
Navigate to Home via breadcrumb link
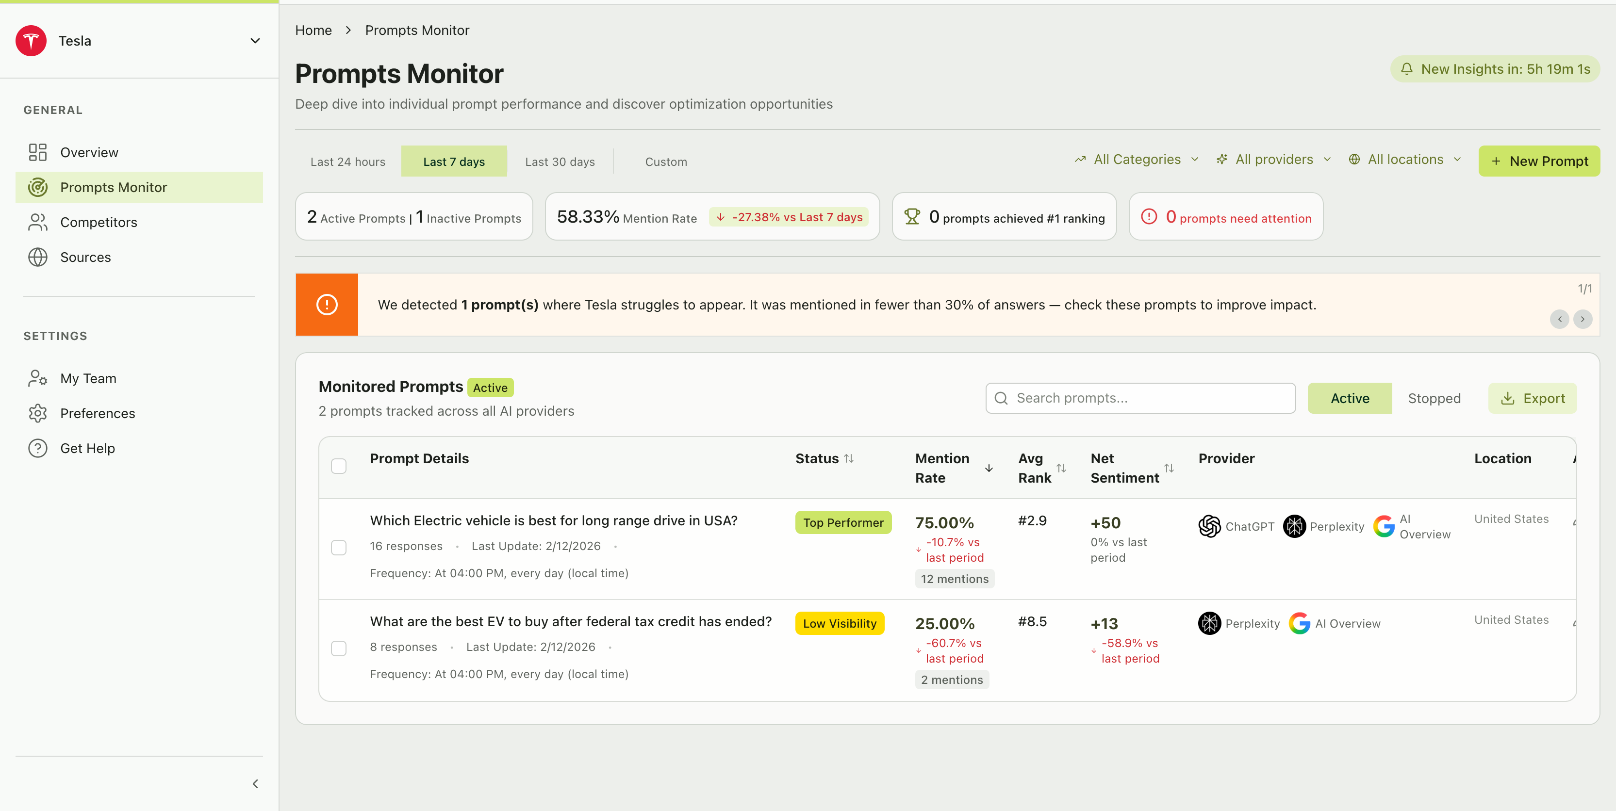pyautogui.click(x=313, y=30)
